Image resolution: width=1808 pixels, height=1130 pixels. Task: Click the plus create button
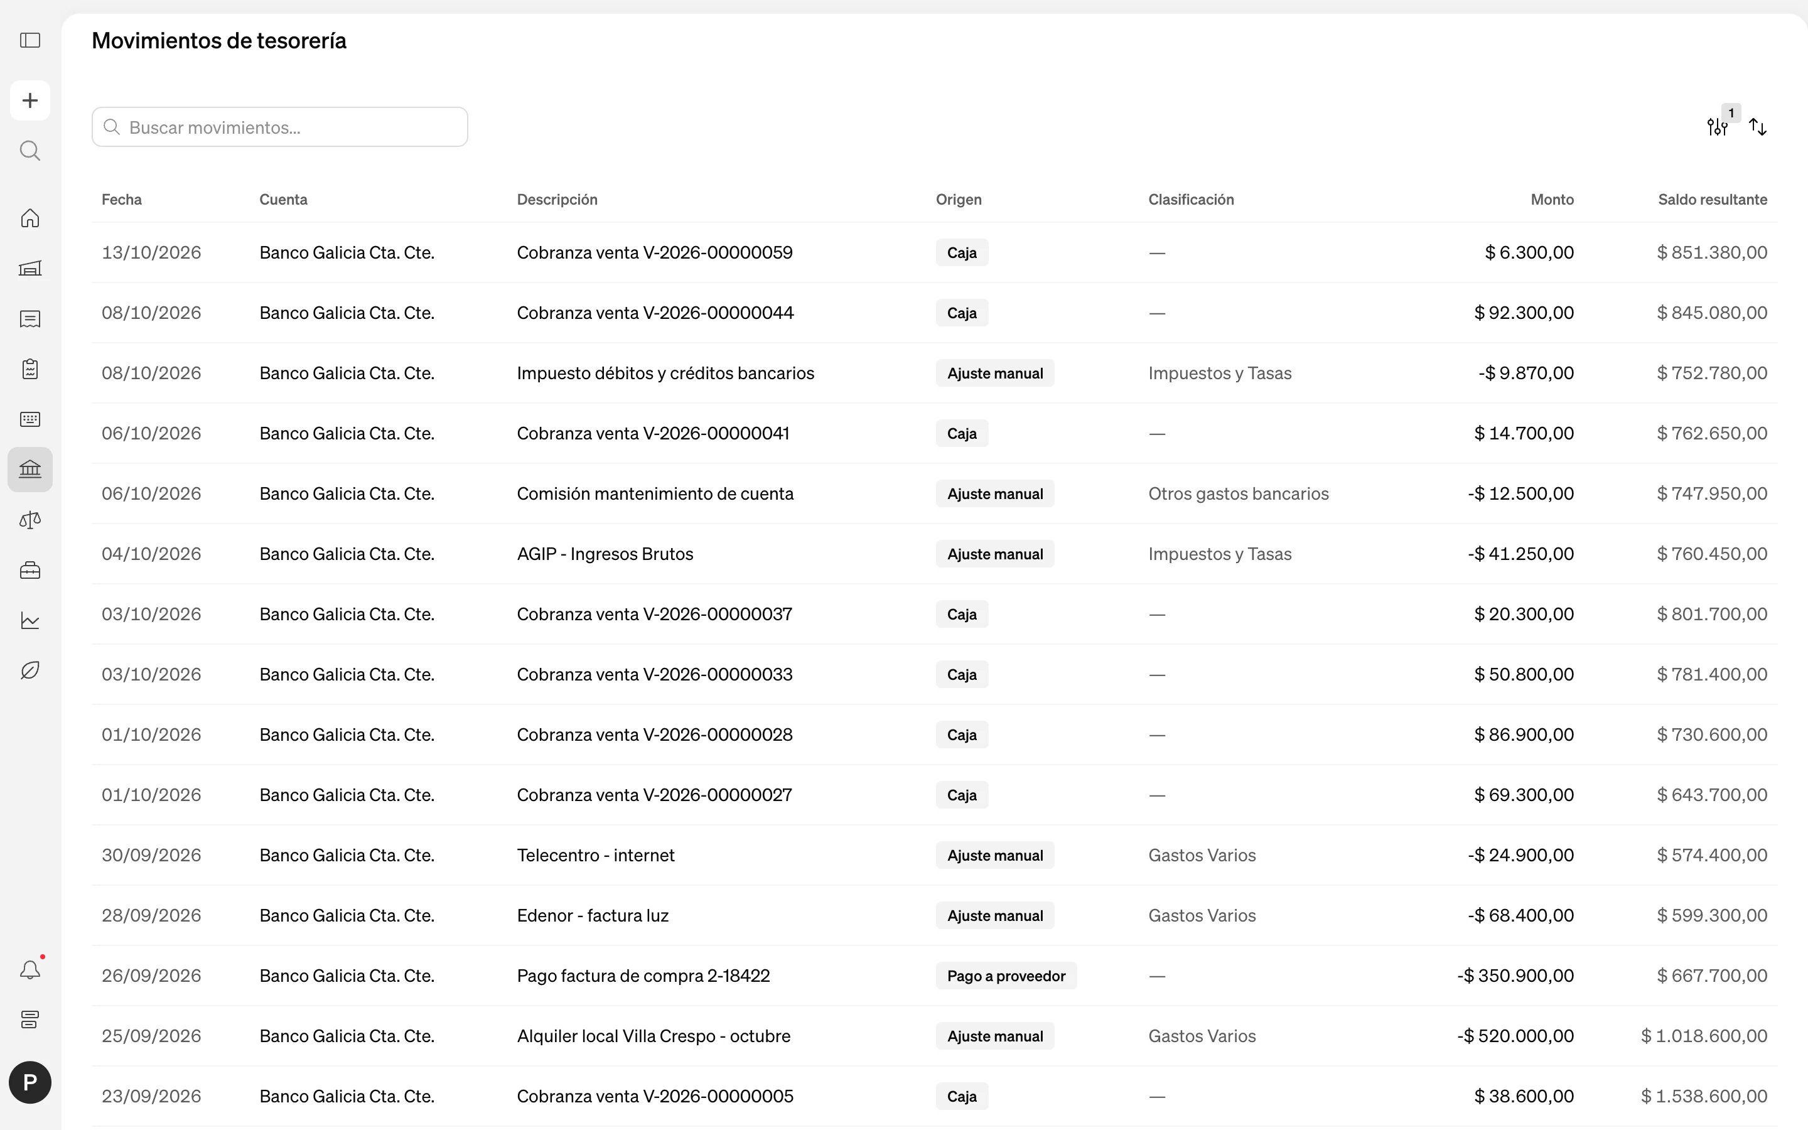pos(30,100)
